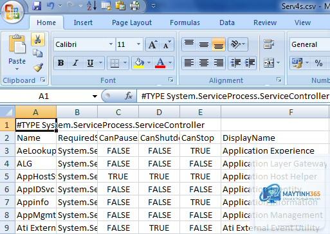The image size is (330, 234).
Task: Select row 5 header
Action: tap(7, 176)
